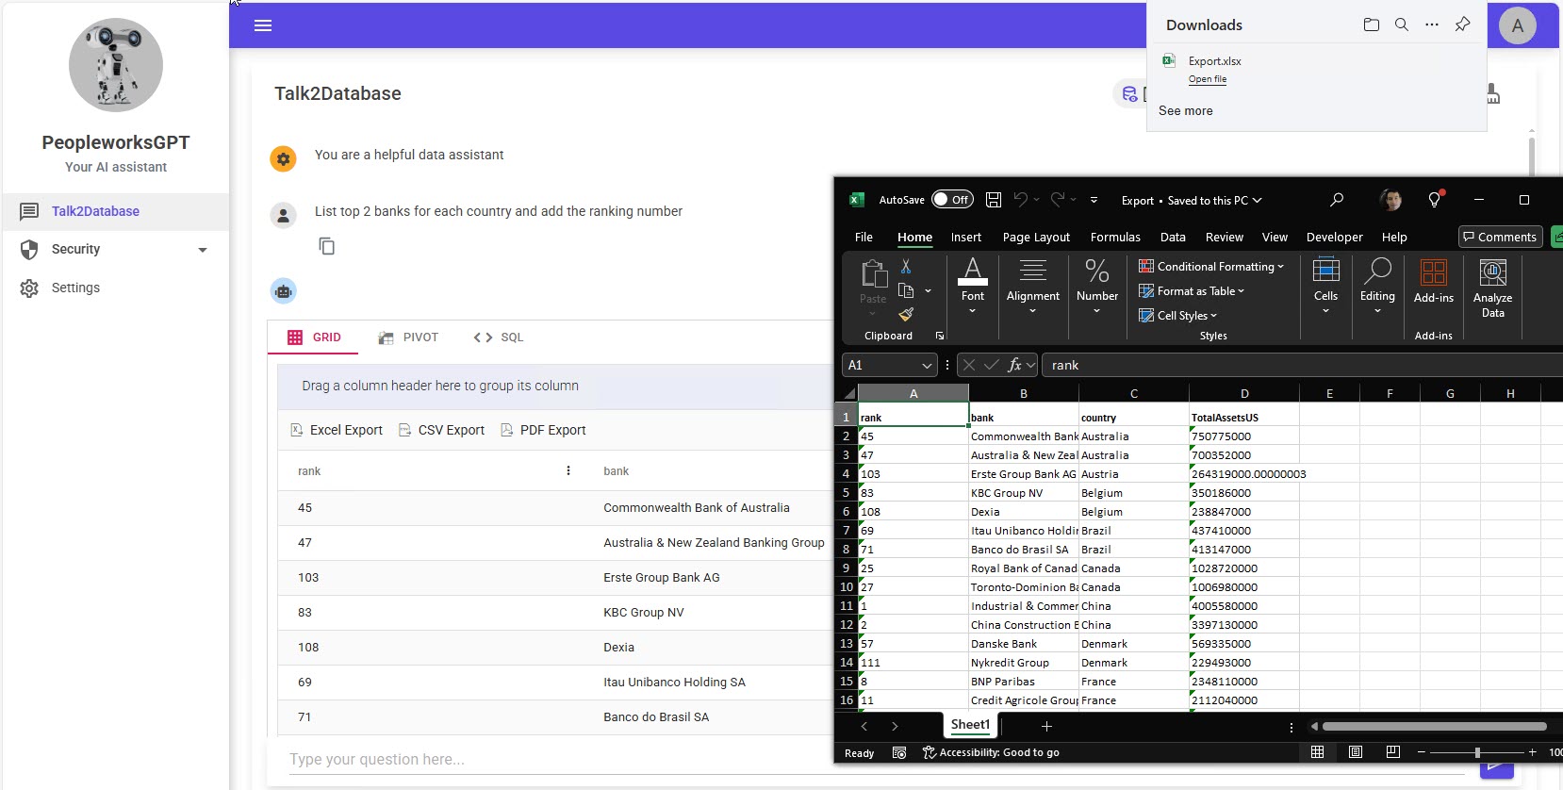Click Analyze Data in the ribbon

coord(1492,288)
